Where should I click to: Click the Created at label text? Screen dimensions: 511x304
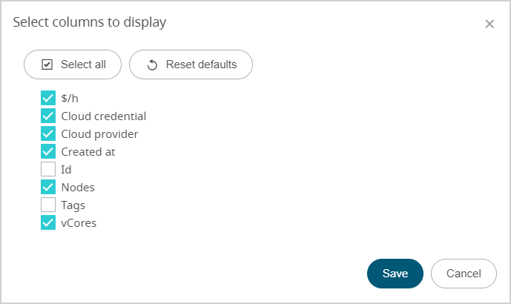tap(88, 152)
